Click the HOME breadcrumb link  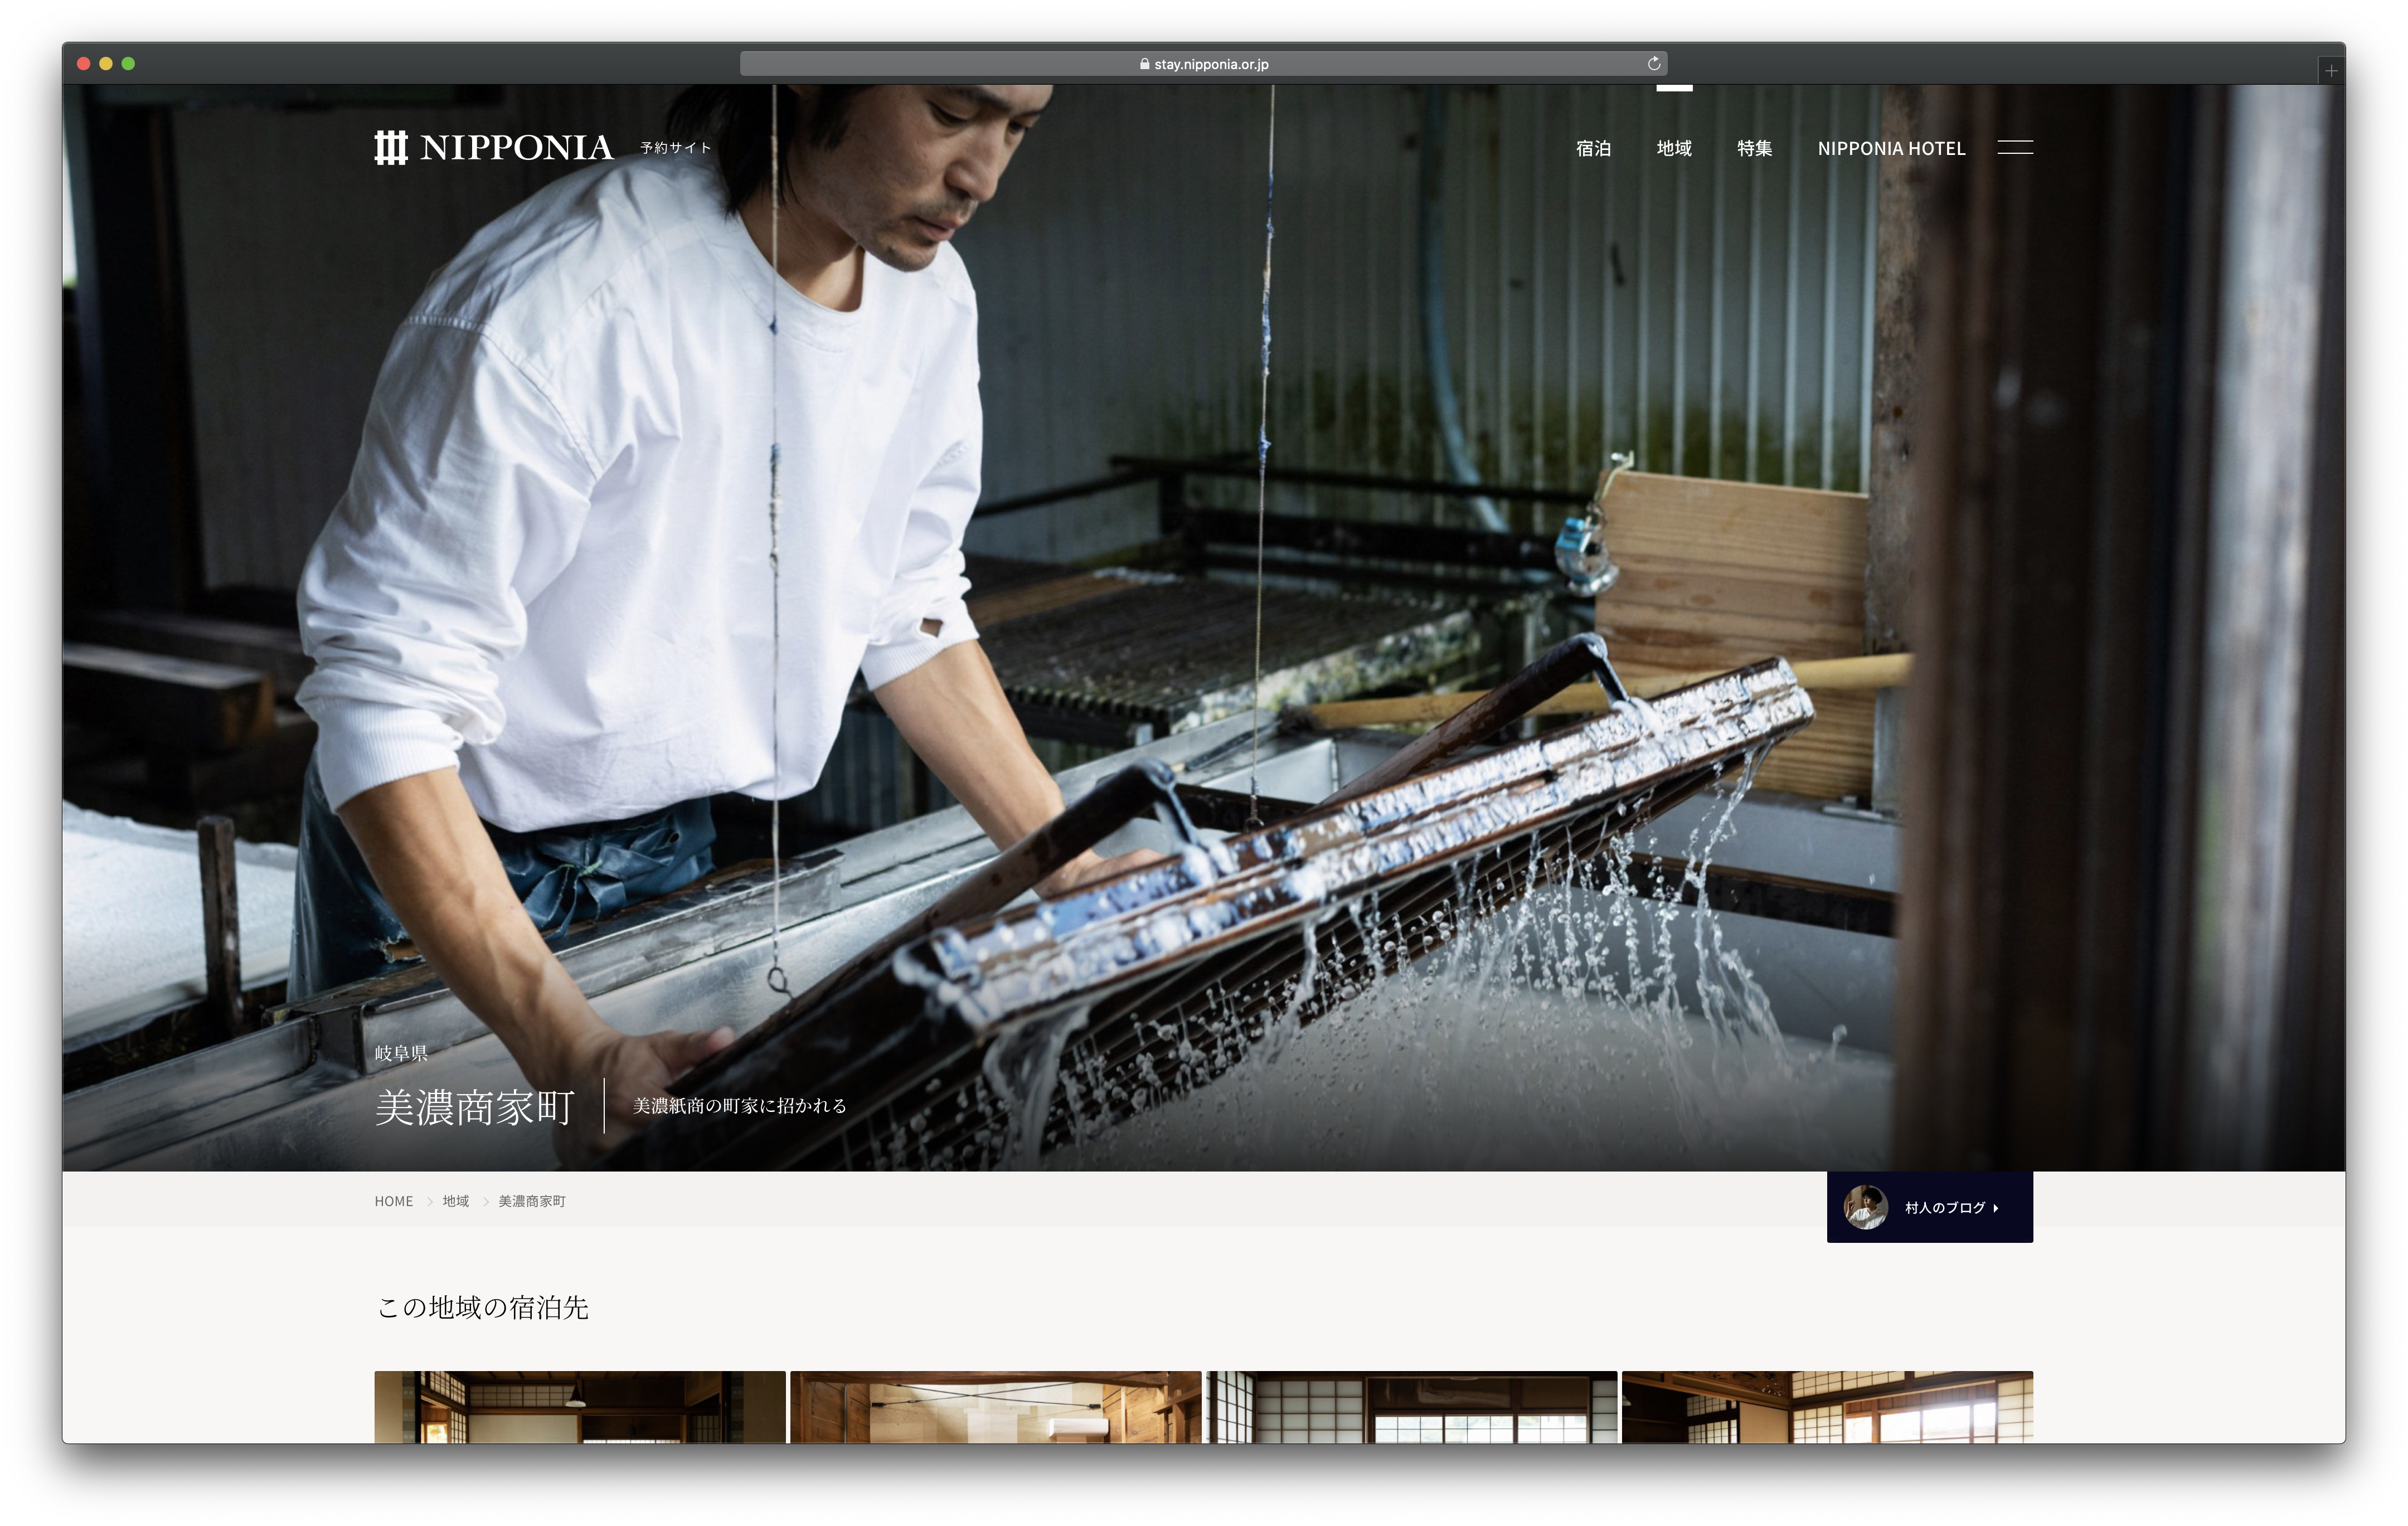coord(393,1201)
